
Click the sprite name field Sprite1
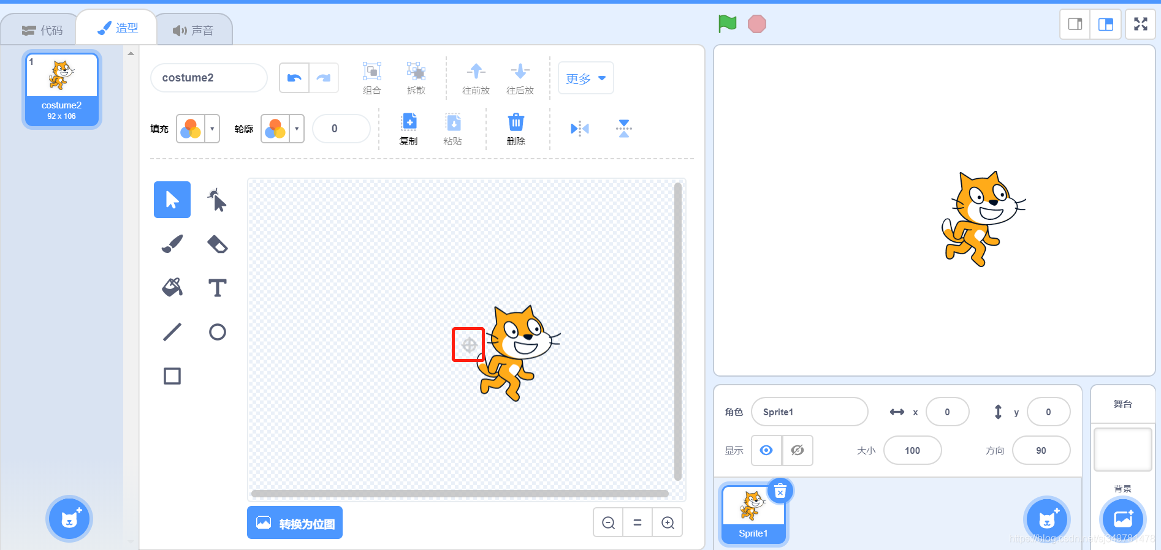point(809,412)
